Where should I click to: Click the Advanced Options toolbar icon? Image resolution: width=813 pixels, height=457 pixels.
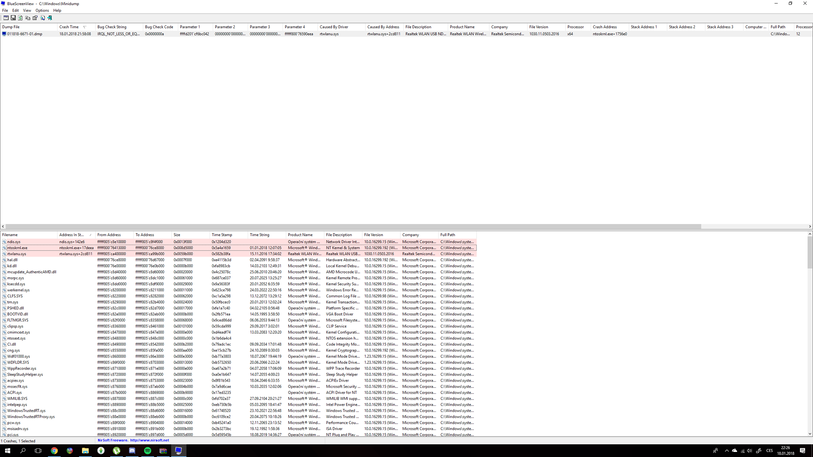click(x=6, y=18)
